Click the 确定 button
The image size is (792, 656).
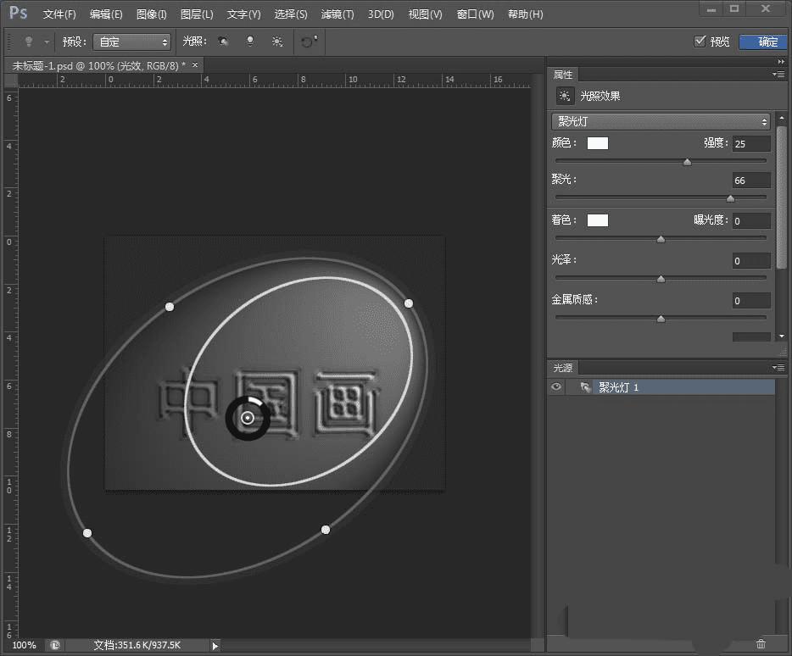[x=762, y=42]
